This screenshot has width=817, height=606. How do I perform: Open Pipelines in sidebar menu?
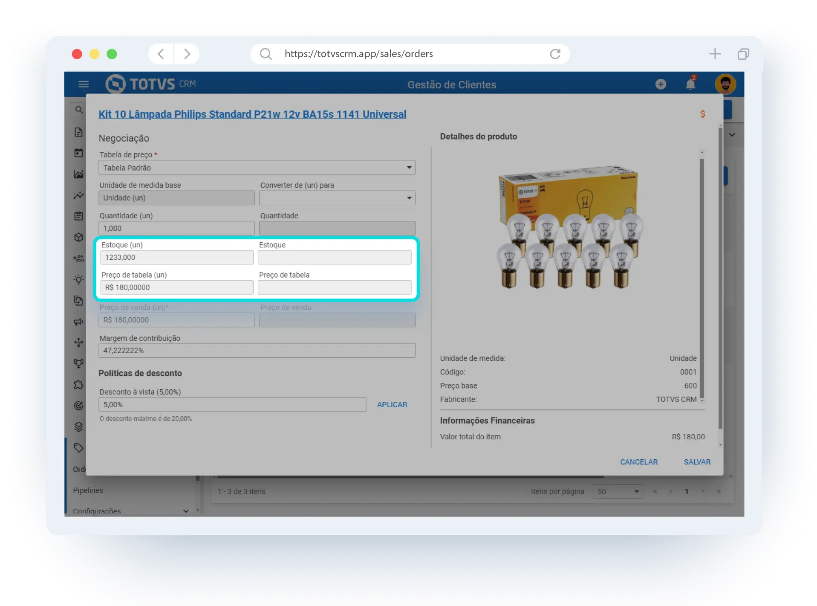click(x=88, y=490)
